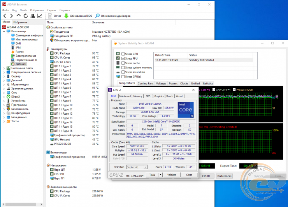The height and width of the screenshot is (207, 288).
Task: Expand the Тесты node
Action: (4, 121)
